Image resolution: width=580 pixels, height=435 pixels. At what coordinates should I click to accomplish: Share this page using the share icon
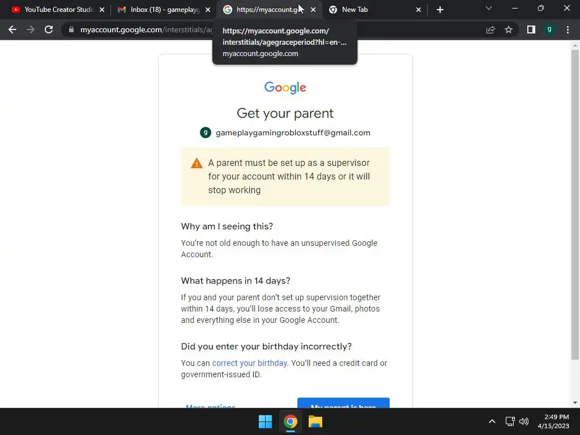coord(491,29)
